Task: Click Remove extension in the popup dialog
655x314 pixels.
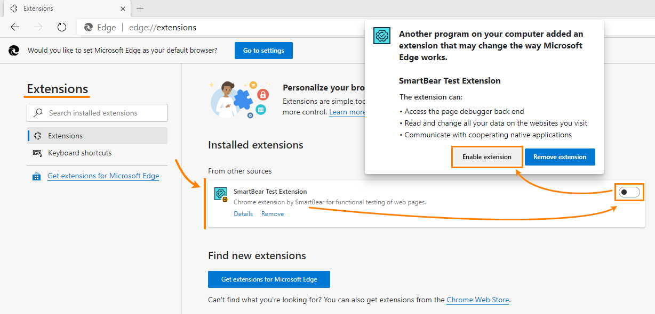Action: click(x=560, y=156)
